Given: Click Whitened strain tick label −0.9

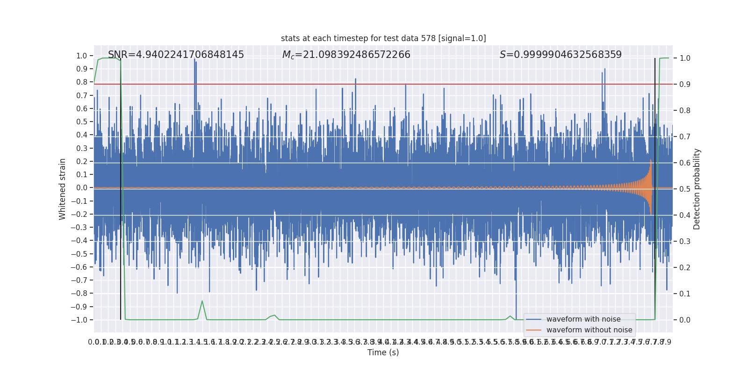Looking at the screenshot, I should [x=79, y=307].
